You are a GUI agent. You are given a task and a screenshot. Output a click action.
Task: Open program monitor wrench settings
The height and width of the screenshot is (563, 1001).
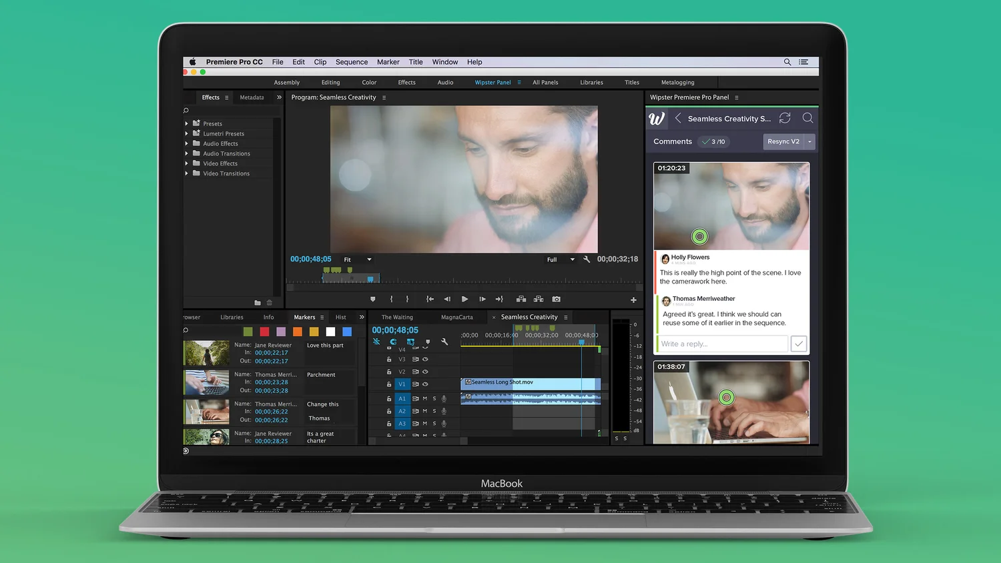point(587,259)
